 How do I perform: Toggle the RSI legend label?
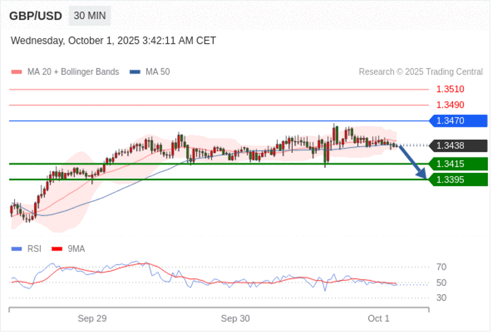point(34,249)
